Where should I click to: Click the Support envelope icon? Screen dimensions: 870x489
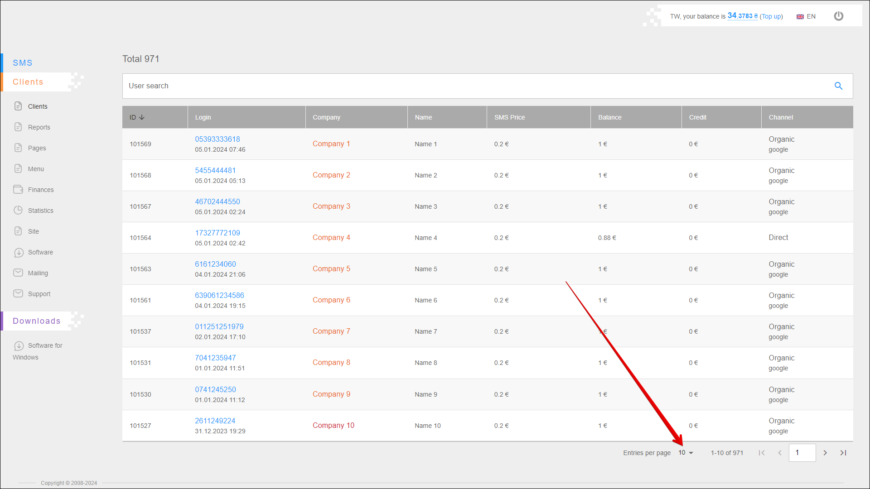coord(18,294)
